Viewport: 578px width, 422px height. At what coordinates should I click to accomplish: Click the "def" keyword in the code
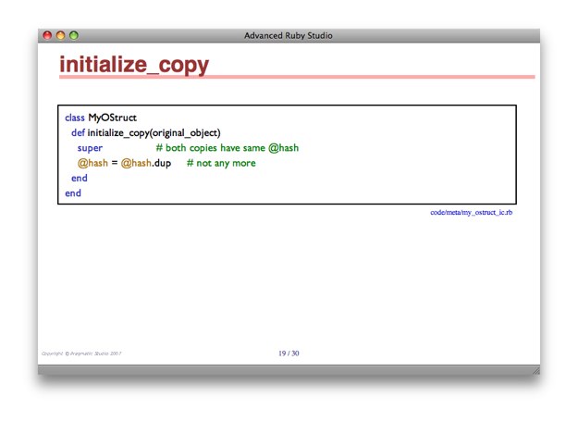(x=78, y=132)
